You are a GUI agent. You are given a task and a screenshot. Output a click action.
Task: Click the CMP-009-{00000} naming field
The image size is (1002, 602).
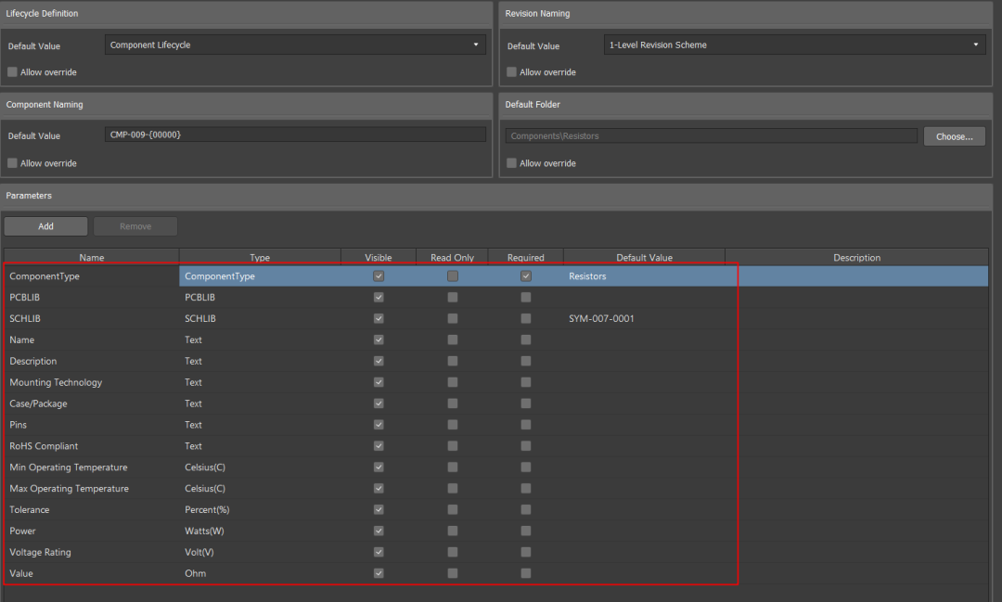tap(295, 134)
